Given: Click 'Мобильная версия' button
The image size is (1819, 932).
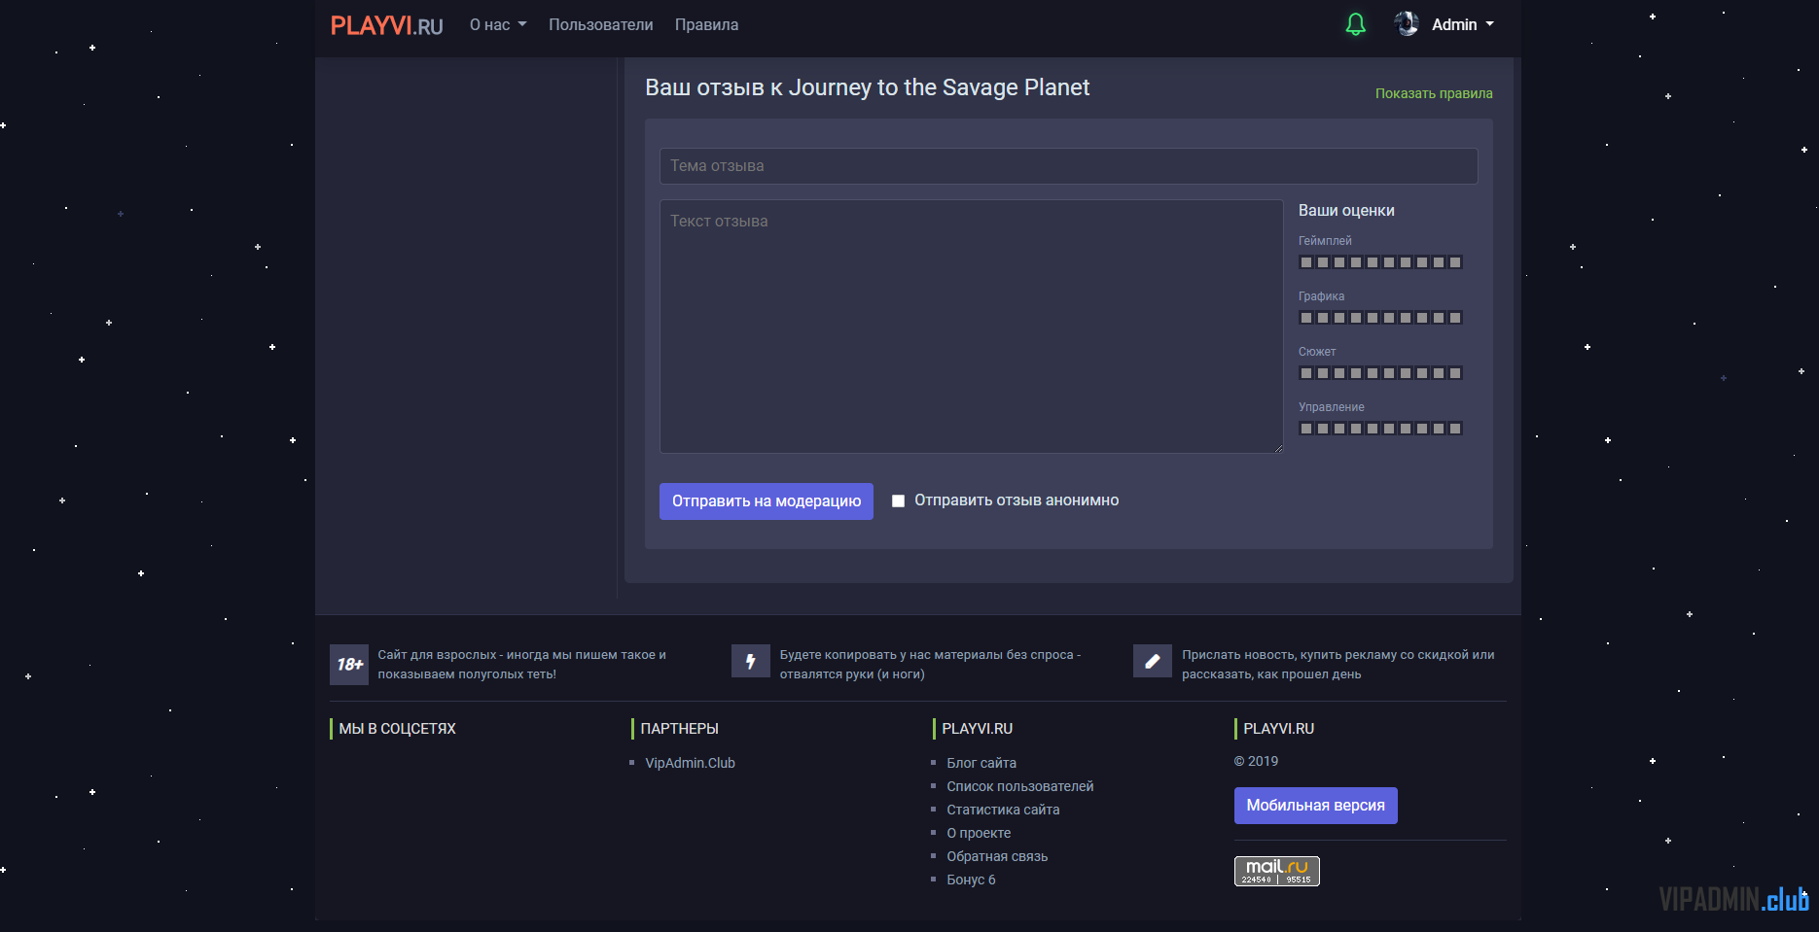Looking at the screenshot, I should point(1315,806).
